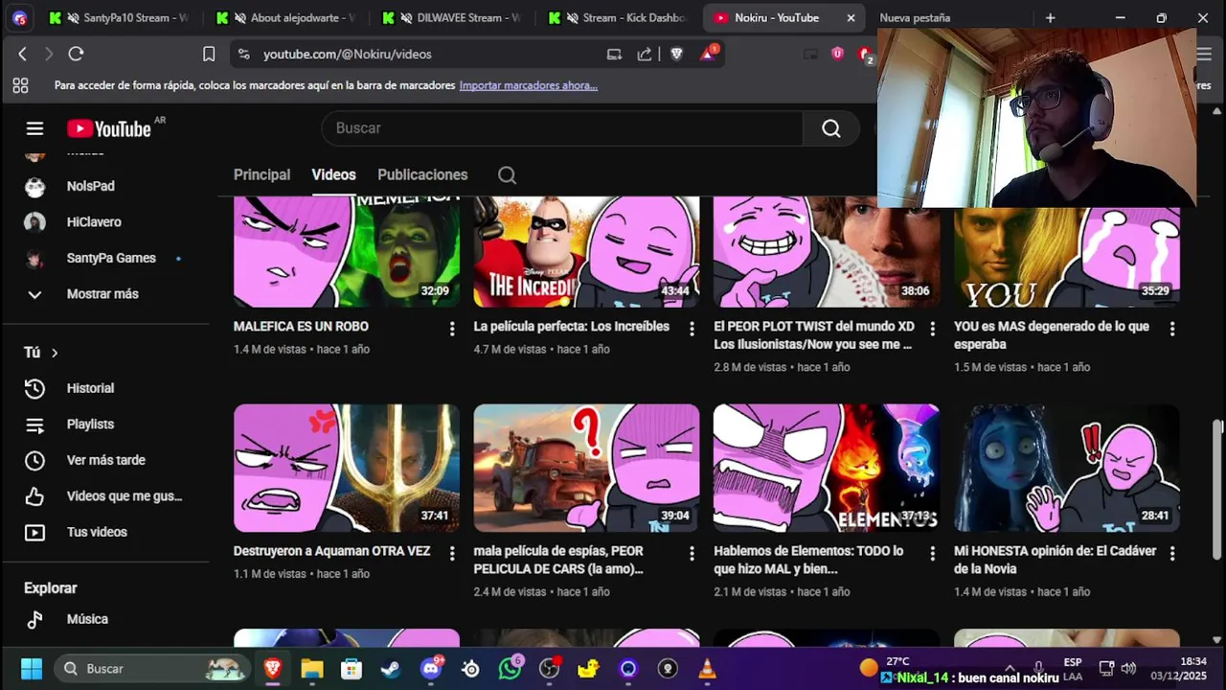Image resolution: width=1226 pixels, height=690 pixels.
Task: Open video title MALEFICA ES UN ROBO
Action: (301, 327)
